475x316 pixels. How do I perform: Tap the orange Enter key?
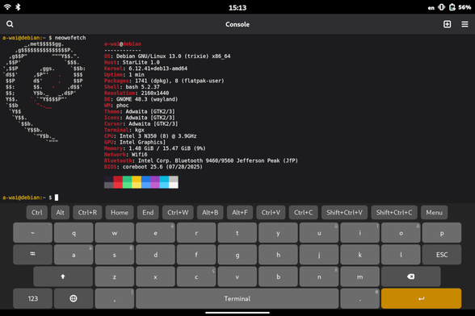click(421, 298)
